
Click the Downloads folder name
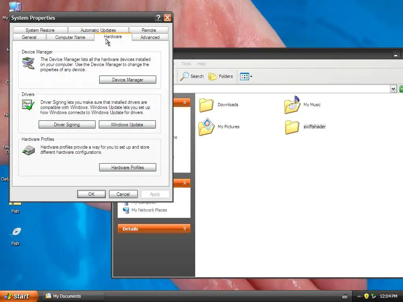[x=228, y=105]
